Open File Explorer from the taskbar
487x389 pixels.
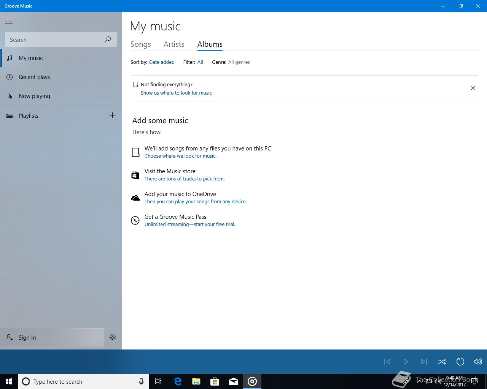[x=196, y=381]
